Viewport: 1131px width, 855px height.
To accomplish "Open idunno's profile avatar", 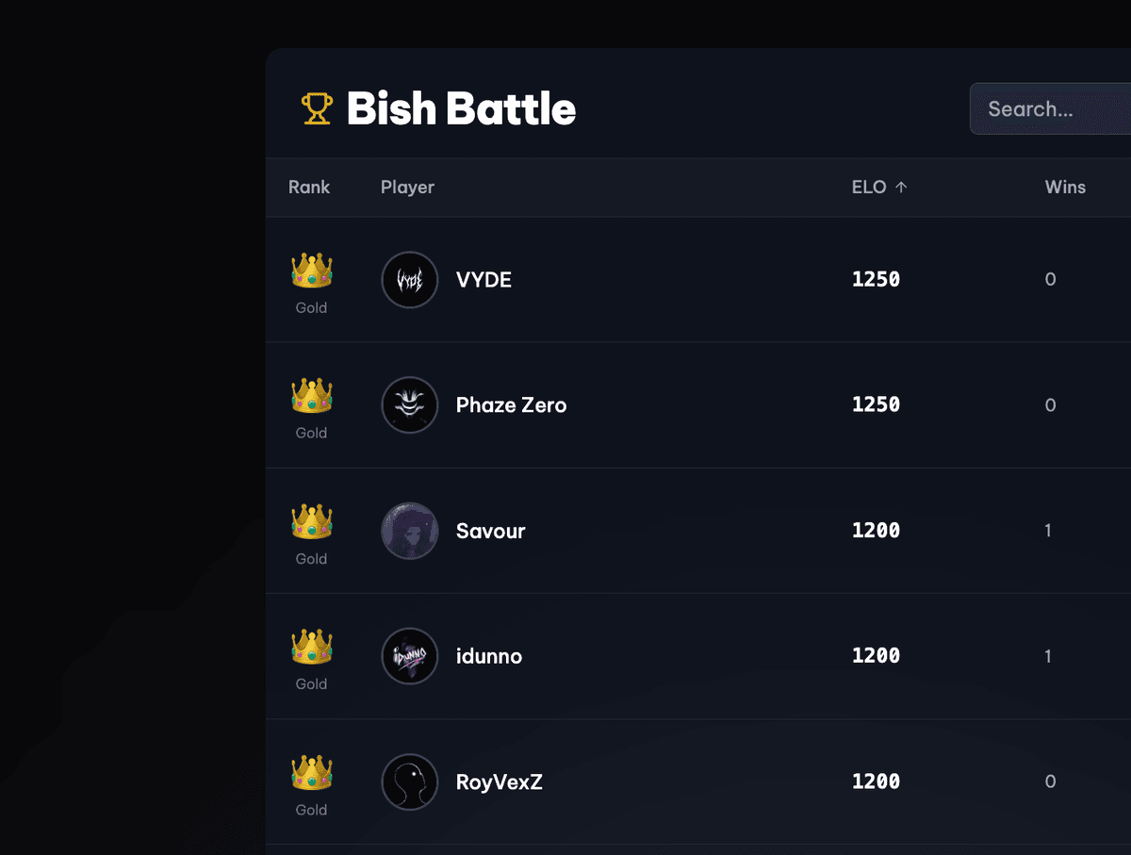I will click(410, 656).
